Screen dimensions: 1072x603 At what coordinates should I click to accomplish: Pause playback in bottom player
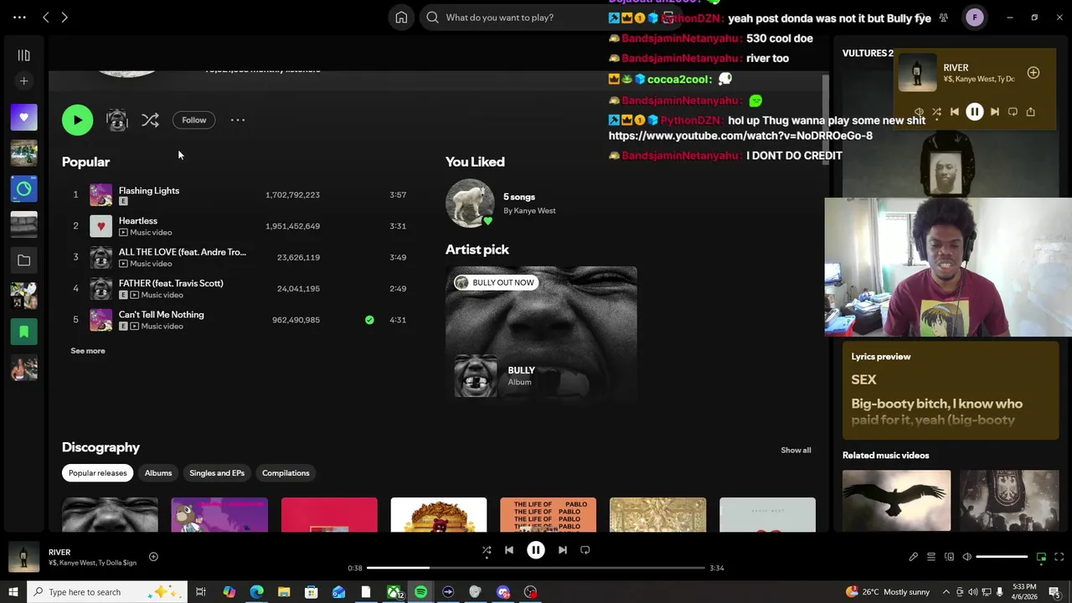pyautogui.click(x=536, y=550)
